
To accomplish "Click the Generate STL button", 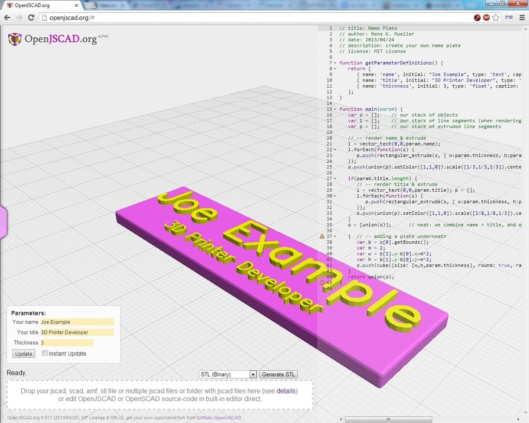I will coord(278,374).
